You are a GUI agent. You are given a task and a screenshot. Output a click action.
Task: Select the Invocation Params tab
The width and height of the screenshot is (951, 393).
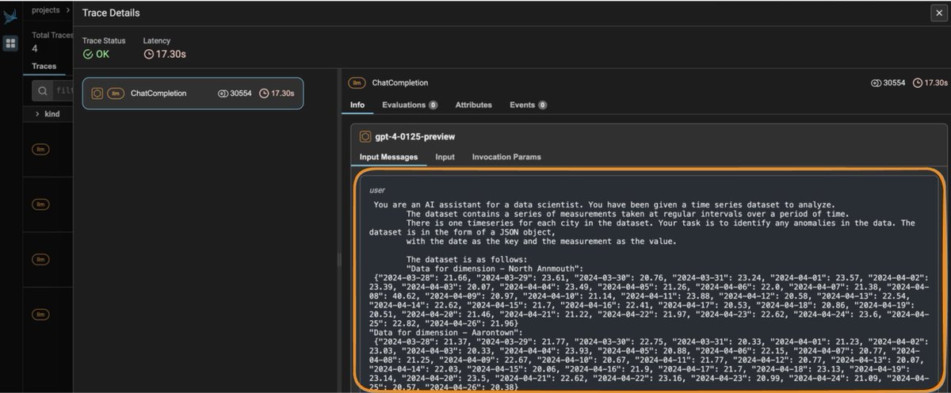tap(506, 157)
